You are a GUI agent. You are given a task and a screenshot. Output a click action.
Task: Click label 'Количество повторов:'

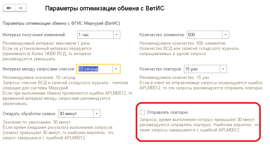161,69
